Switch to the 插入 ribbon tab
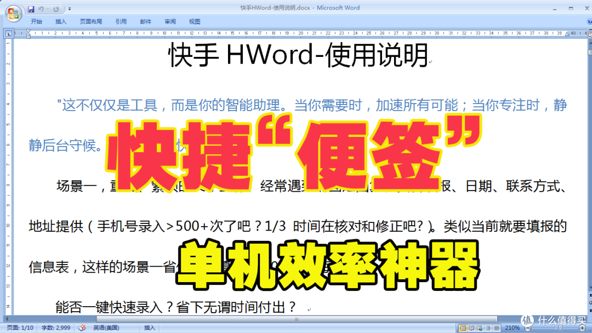This screenshot has height=333, width=592. [x=60, y=21]
